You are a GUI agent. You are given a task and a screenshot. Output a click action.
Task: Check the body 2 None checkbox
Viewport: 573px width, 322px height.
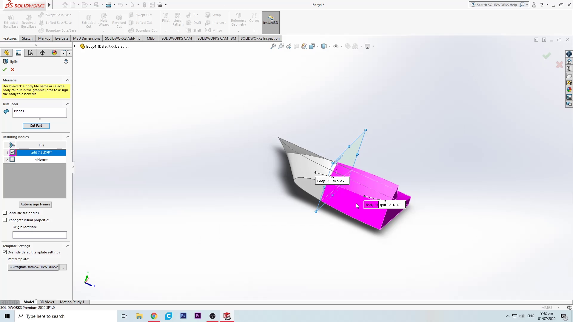tap(12, 160)
